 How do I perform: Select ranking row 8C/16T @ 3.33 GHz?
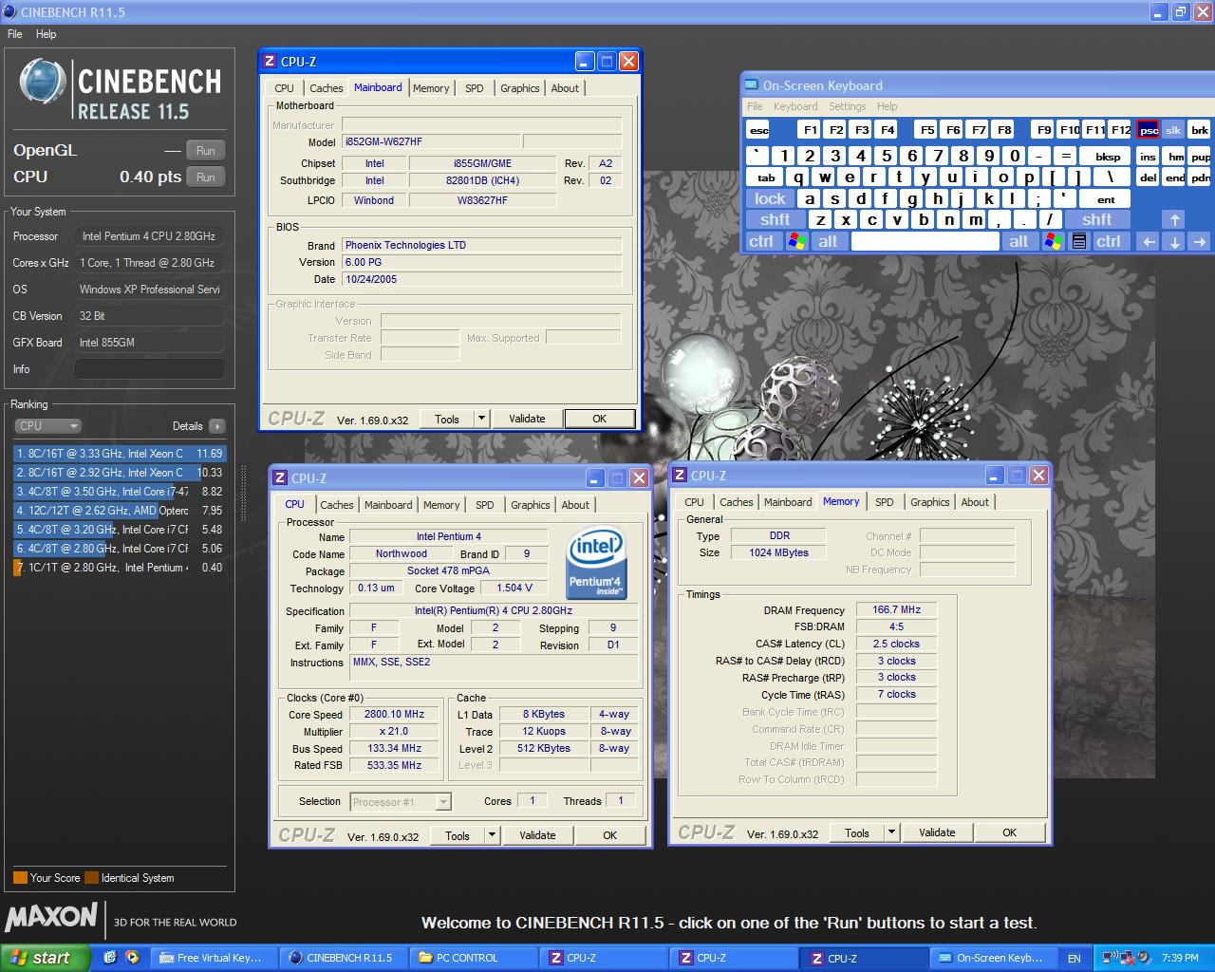click(x=120, y=454)
